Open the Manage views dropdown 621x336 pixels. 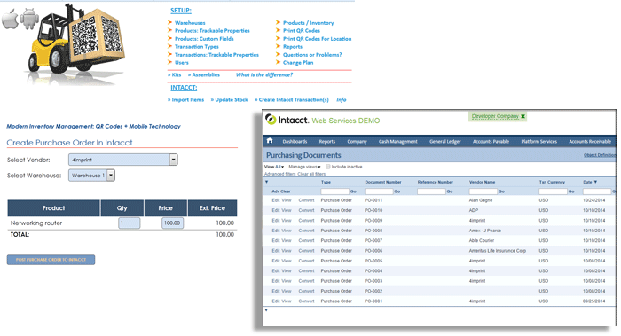point(304,167)
